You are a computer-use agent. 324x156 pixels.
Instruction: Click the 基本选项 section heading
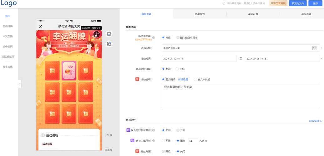click(131, 27)
